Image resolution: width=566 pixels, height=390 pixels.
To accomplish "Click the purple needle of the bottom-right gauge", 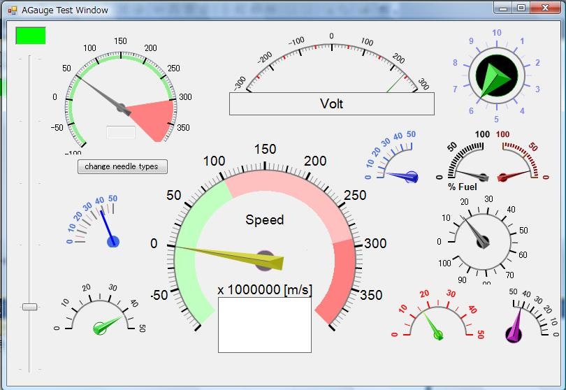I will pos(516,327).
